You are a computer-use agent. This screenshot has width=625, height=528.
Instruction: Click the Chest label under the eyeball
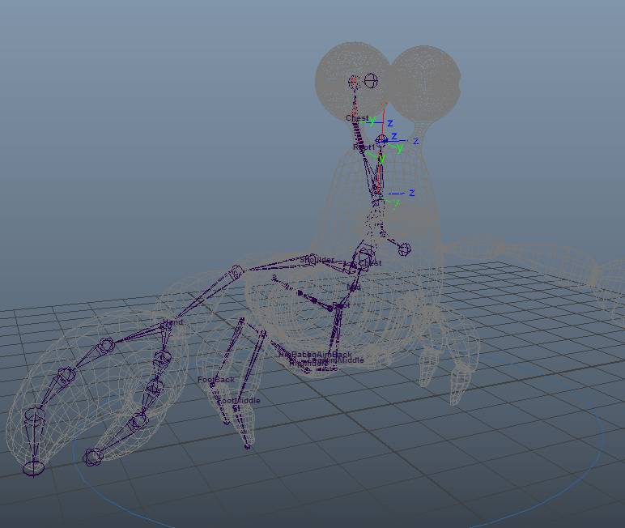(357, 118)
